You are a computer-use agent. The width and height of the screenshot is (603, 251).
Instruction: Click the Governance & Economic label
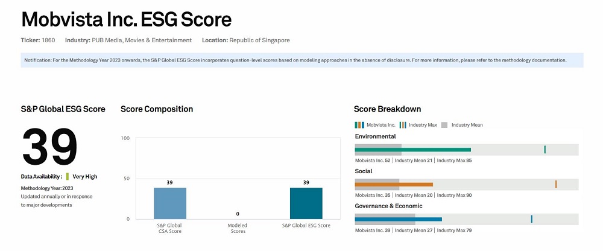pos(388,206)
